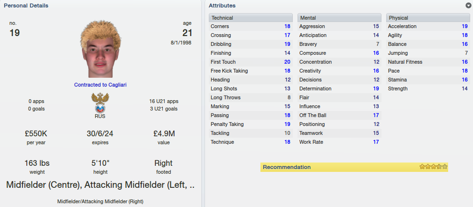Viewport: 473px width, 207px height.
Task: Click the Attributes panel title
Action: pos(222,6)
